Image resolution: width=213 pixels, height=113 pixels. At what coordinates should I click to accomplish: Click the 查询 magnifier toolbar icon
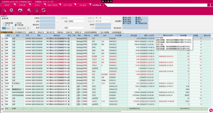[x=4, y=10]
